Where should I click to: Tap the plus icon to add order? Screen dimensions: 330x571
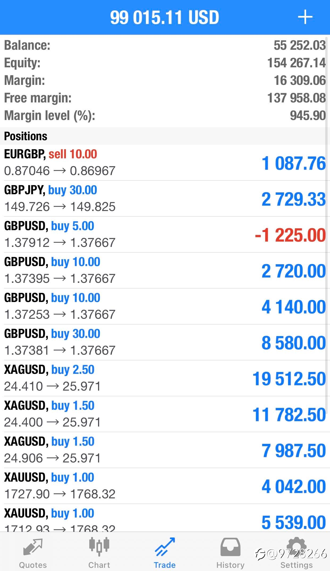(x=305, y=17)
